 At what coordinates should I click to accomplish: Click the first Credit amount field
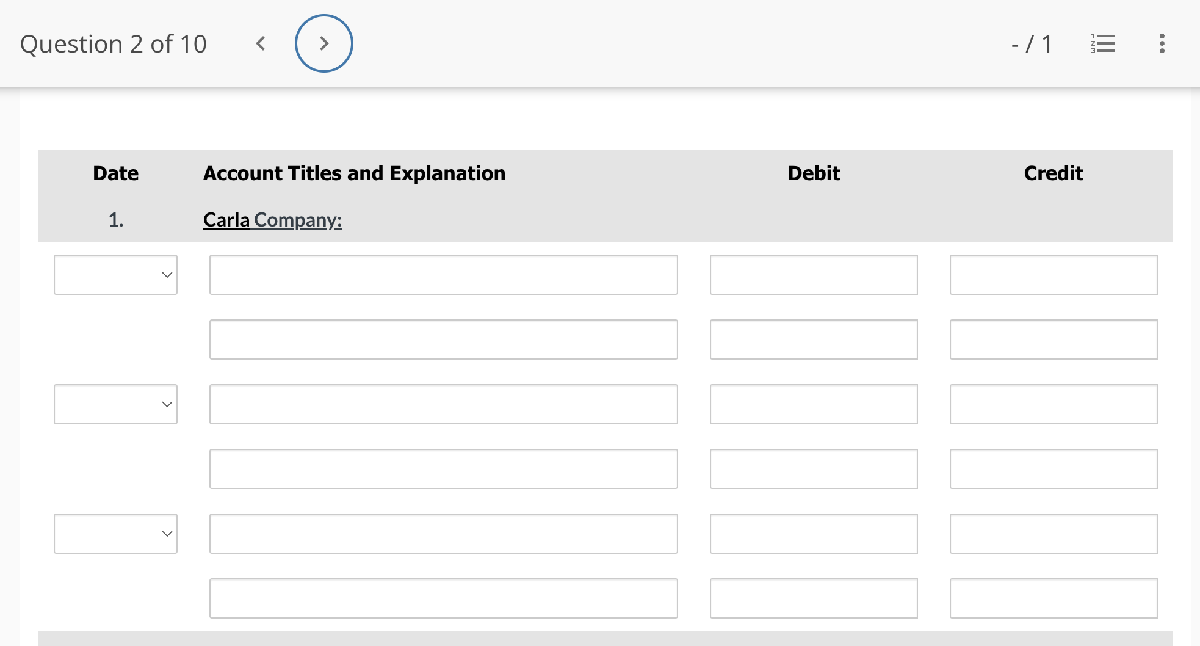[x=1053, y=275]
